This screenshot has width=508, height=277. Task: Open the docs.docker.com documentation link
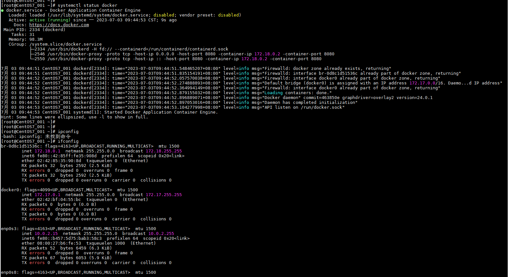[59, 25]
